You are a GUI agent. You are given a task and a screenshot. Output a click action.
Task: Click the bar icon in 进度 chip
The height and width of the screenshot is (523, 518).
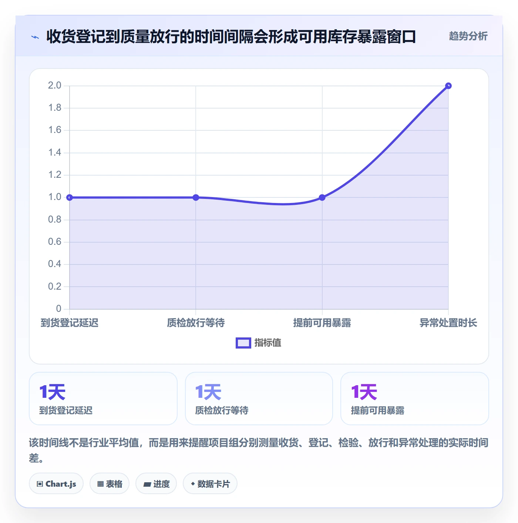tap(147, 484)
